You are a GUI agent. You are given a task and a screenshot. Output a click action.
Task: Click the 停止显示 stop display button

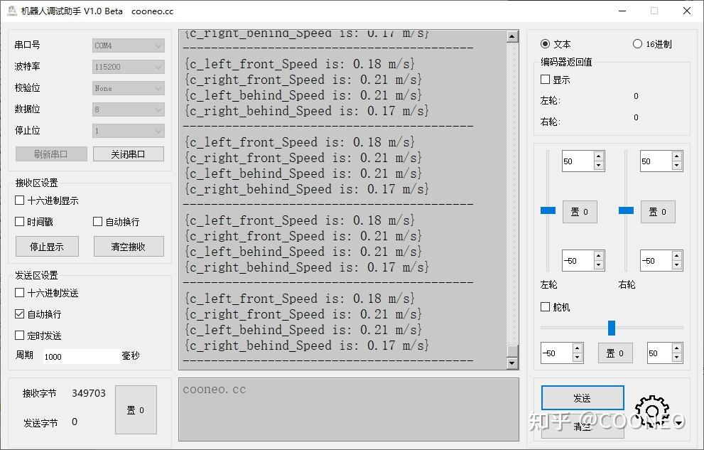pyautogui.click(x=46, y=247)
